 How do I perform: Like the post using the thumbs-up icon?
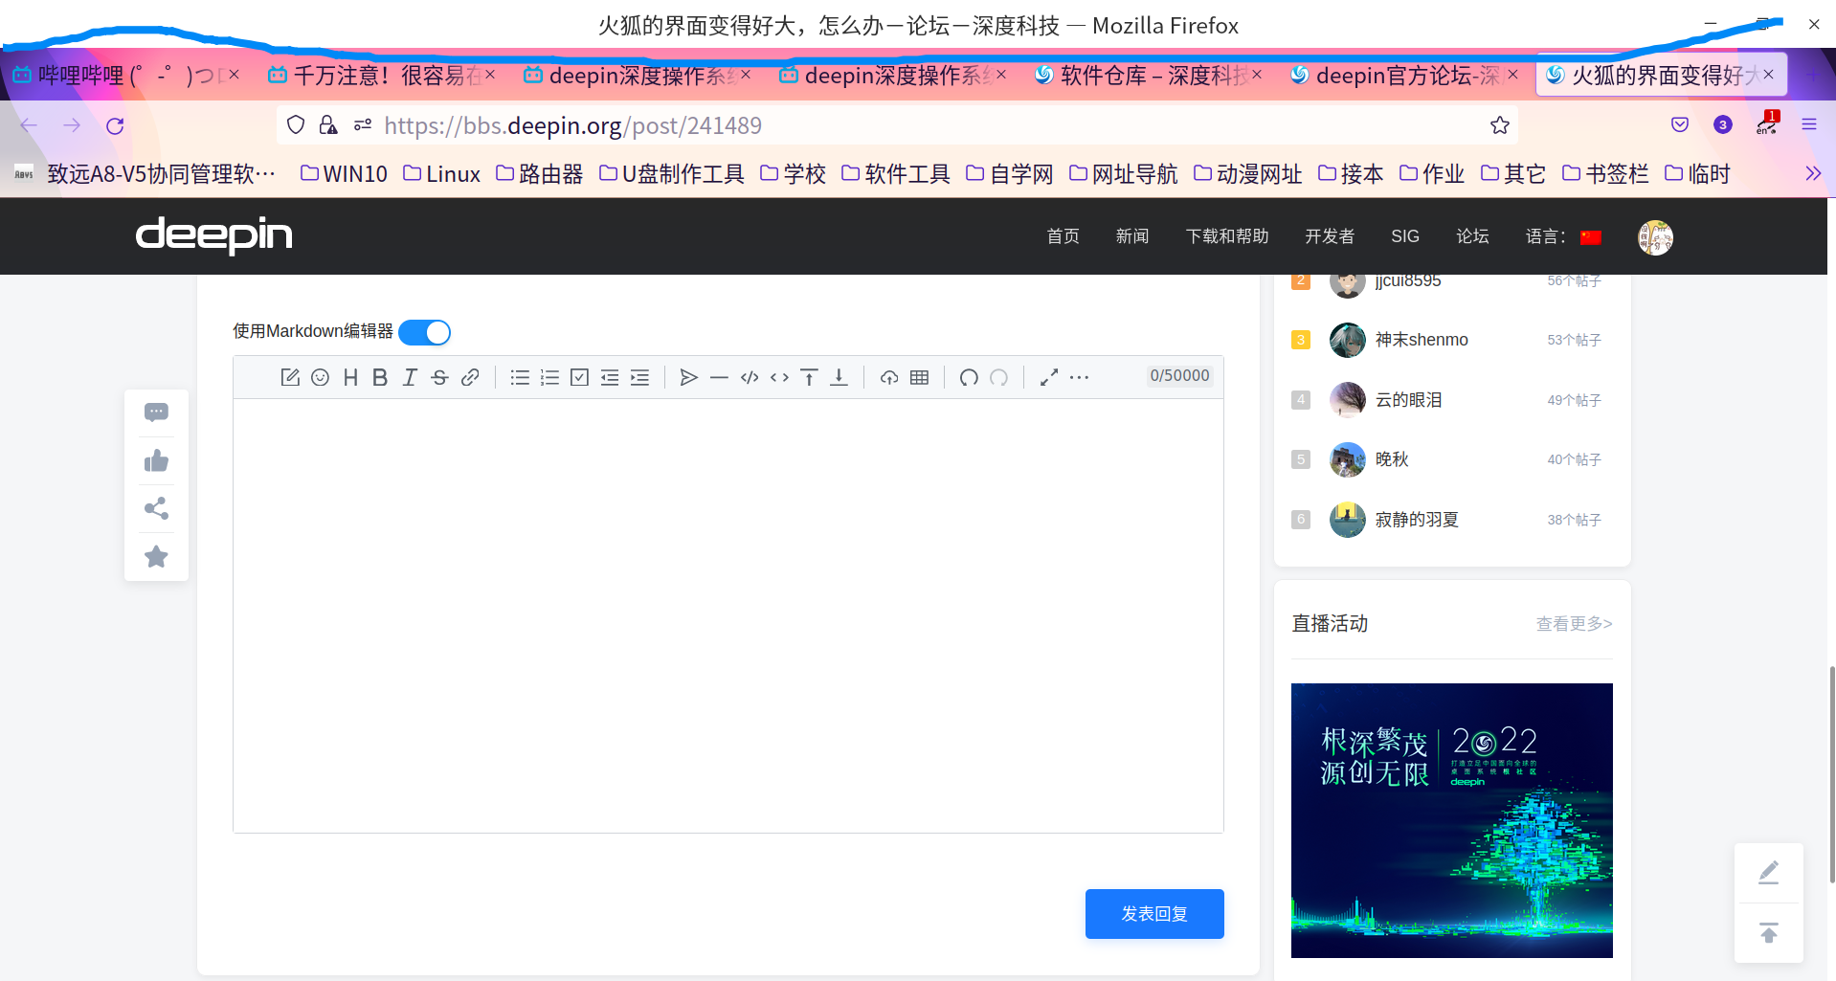(x=156, y=460)
